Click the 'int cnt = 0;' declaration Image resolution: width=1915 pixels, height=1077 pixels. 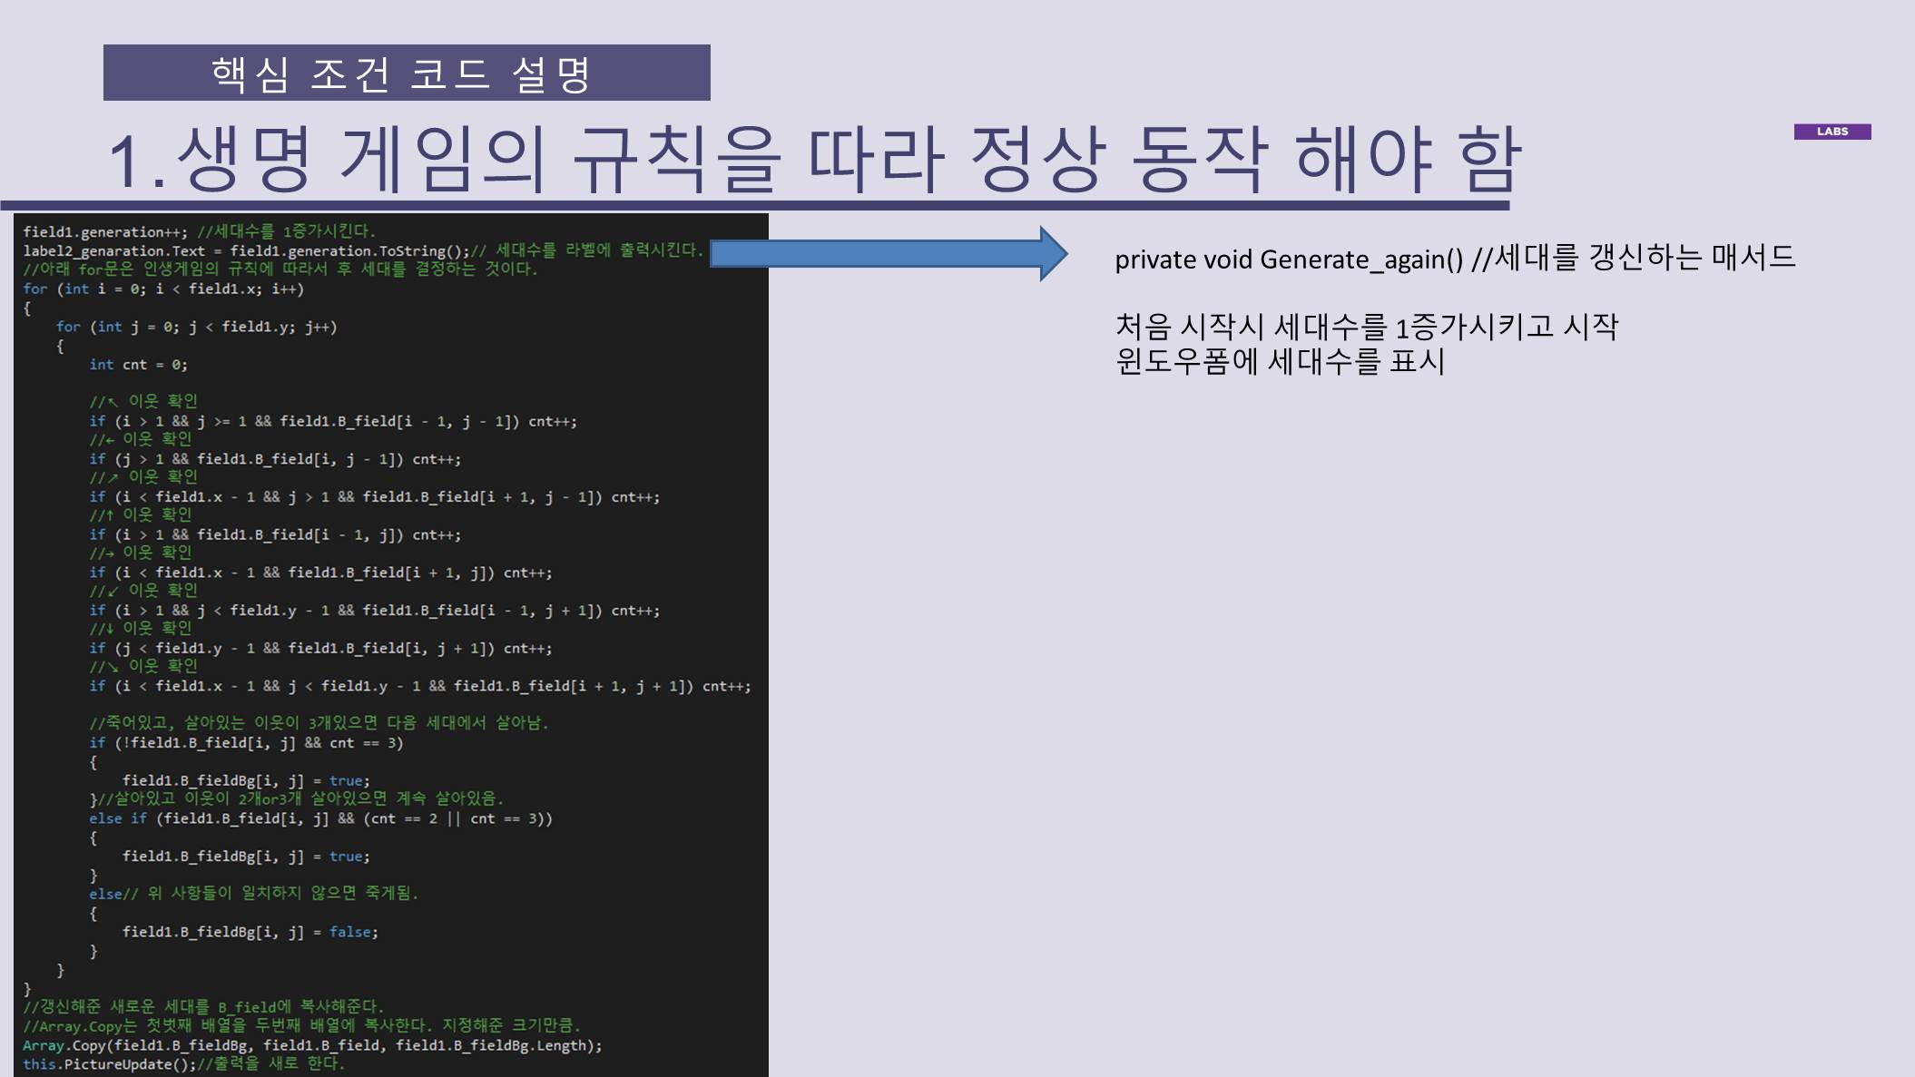tap(138, 365)
